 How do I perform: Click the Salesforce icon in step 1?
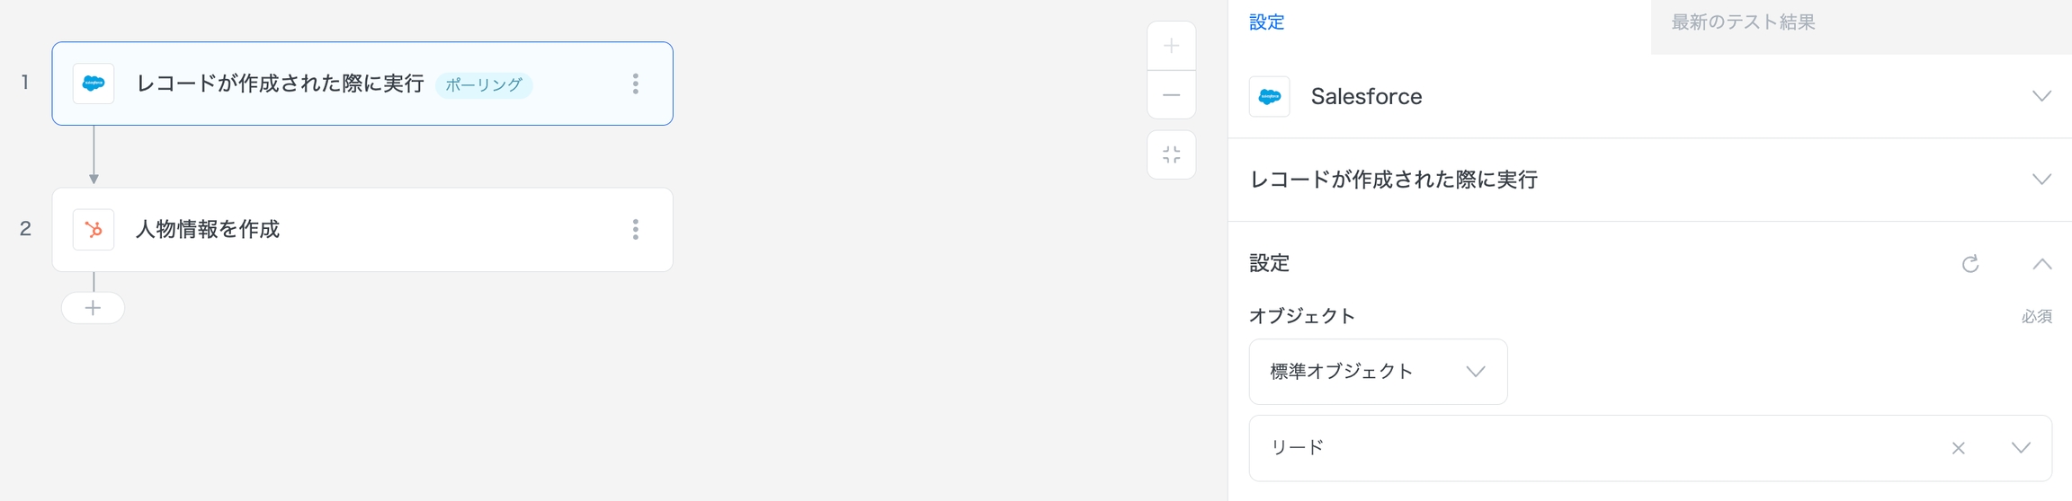(x=94, y=83)
